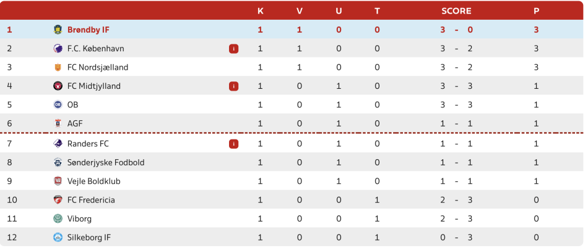Click the Silkeborg IF blue logo
Viewport: 588px width, 248px height.
tap(58, 237)
